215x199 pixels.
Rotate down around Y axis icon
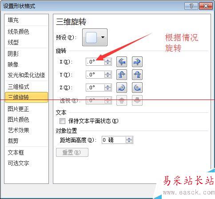(137, 75)
